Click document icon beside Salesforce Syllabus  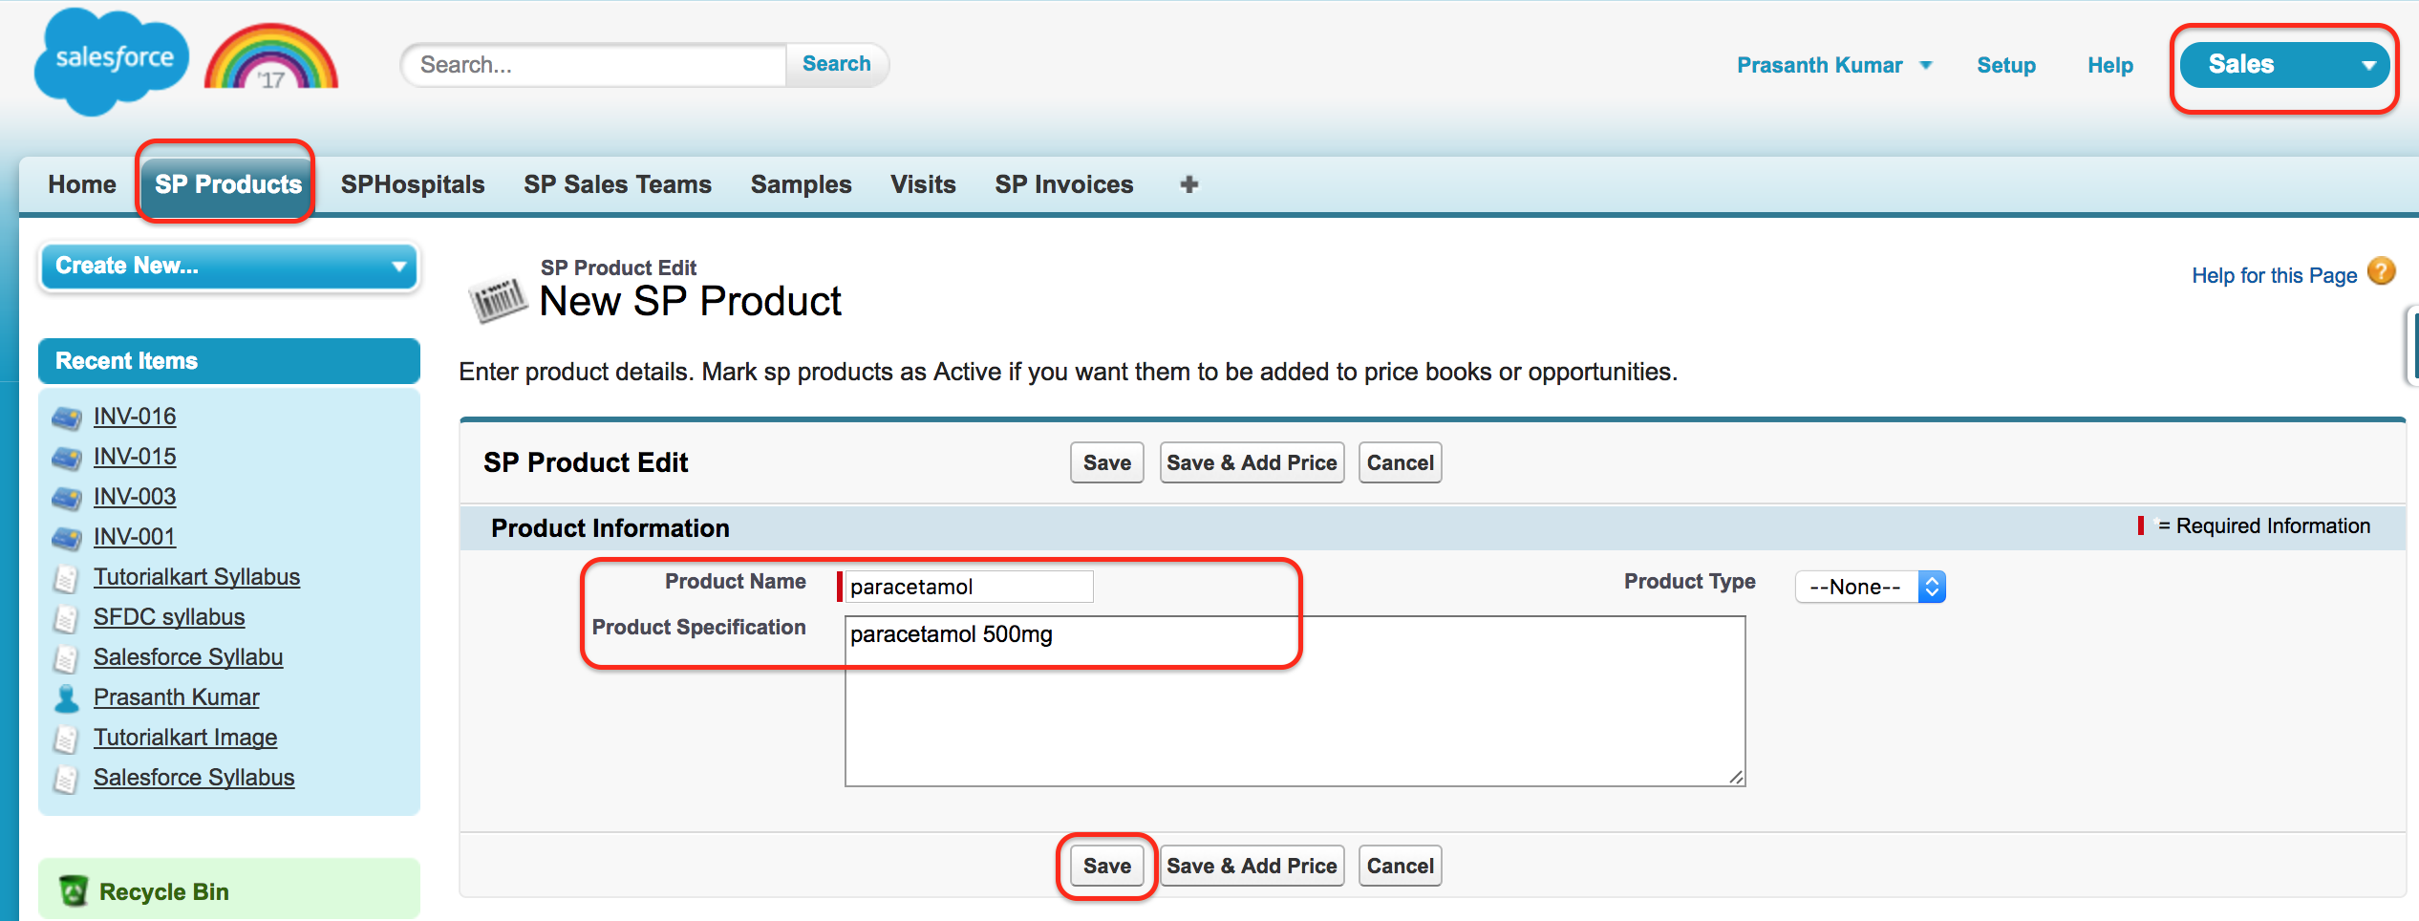pyautogui.click(x=66, y=780)
